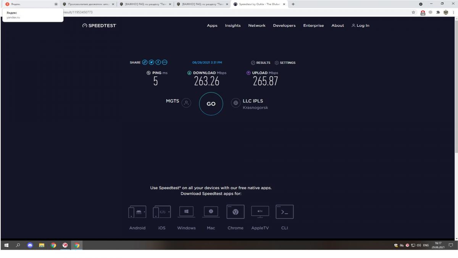Click the Log In link
Viewport: 458px width, 258px height.
(x=360, y=26)
